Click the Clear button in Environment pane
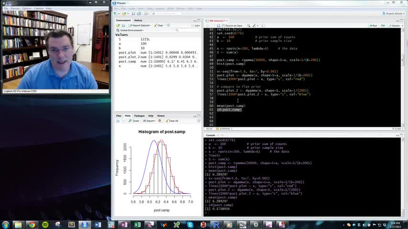 tap(158, 25)
